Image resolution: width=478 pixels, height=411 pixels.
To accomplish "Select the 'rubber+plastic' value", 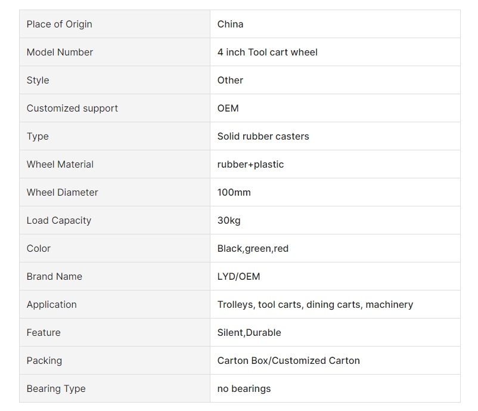I will point(250,165).
